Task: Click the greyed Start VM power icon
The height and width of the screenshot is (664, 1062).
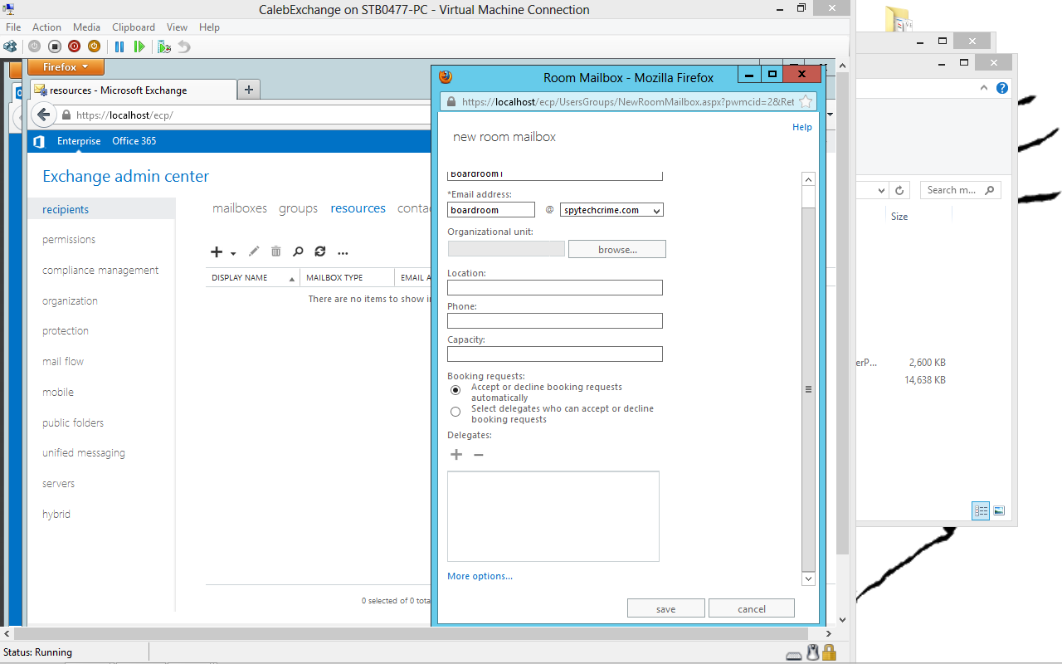Action: [35, 46]
